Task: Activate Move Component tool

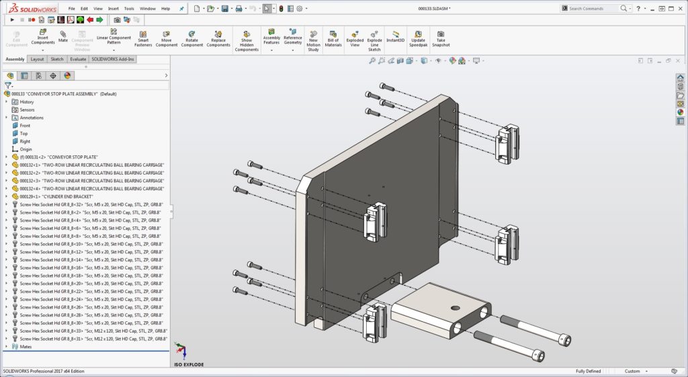Action: click(x=167, y=38)
